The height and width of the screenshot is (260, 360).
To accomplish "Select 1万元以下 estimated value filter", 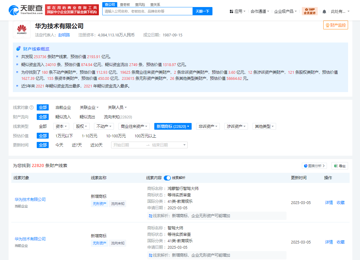I will click(x=64, y=136).
